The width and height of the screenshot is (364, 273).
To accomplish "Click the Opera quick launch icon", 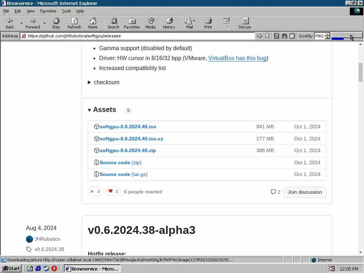I will (x=54, y=269).
